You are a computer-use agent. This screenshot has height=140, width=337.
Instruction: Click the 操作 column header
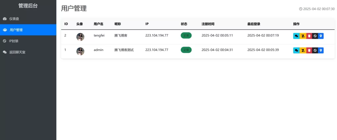(x=297, y=24)
